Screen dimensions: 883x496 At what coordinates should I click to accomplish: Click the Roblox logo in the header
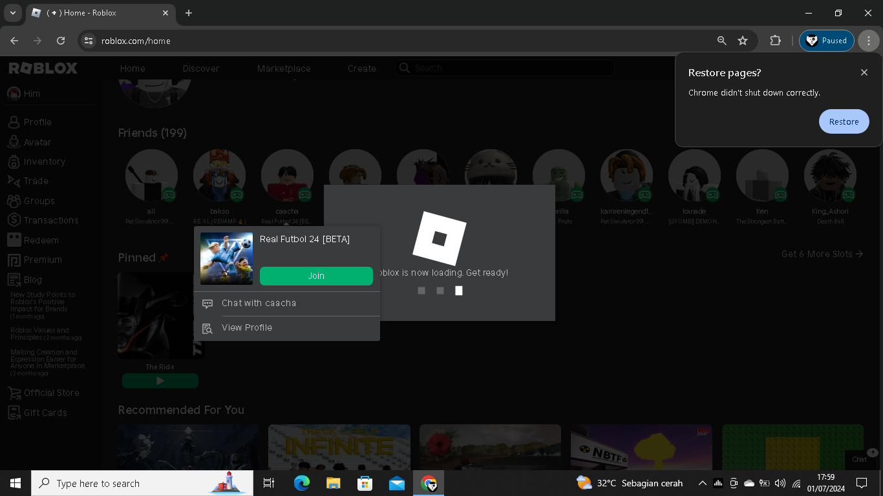pyautogui.click(x=43, y=68)
